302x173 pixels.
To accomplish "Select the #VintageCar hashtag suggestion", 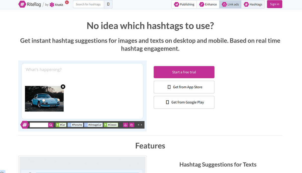I will point(93,125).
